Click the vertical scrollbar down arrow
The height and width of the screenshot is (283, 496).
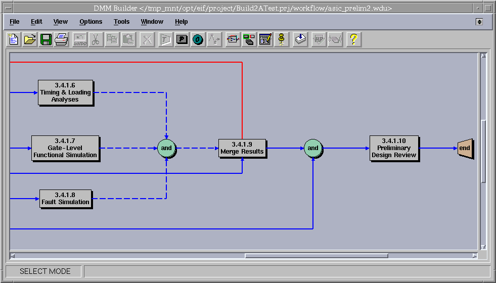pyautogui.click(x=483, y=247)
